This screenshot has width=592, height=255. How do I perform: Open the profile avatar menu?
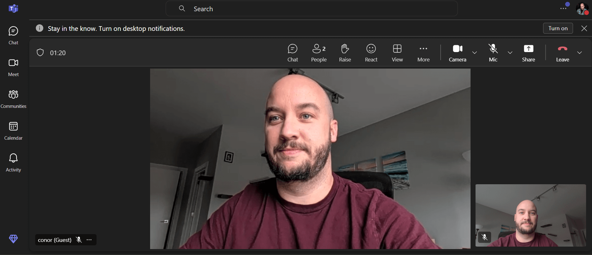click(582, 9)
